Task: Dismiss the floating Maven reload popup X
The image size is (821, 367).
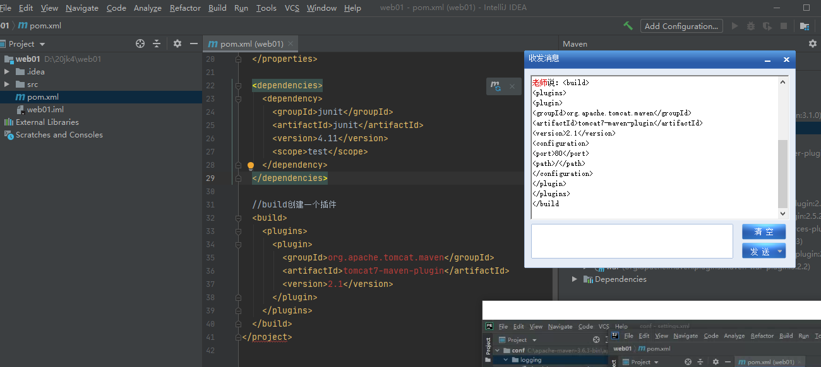Action: (512, 86)
